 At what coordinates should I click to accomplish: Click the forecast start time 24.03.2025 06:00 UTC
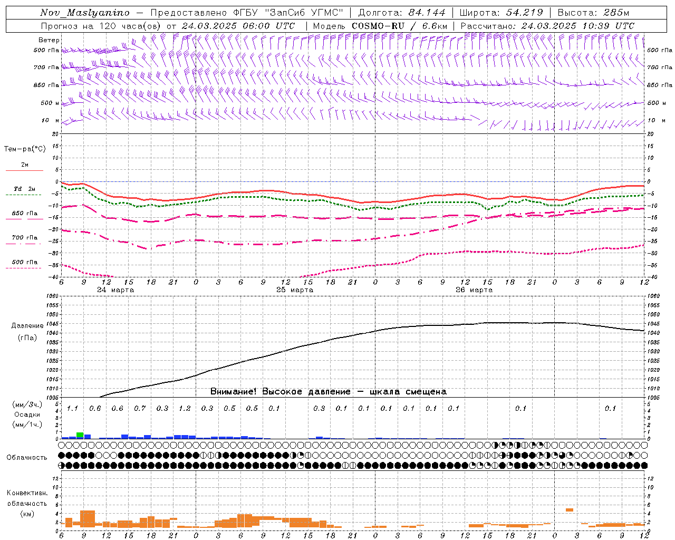coord(238,26)
